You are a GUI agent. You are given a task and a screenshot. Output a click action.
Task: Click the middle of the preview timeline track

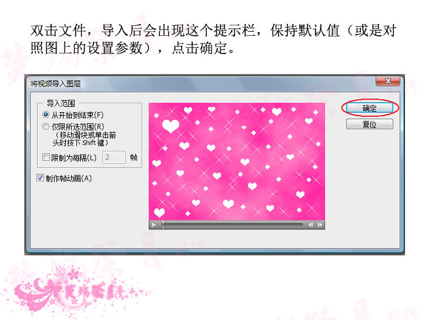pos(233,224)
